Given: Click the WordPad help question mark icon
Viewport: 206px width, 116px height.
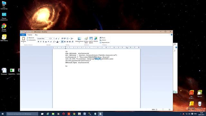Looking at the screenshot, I should click(x=172, y=35).
